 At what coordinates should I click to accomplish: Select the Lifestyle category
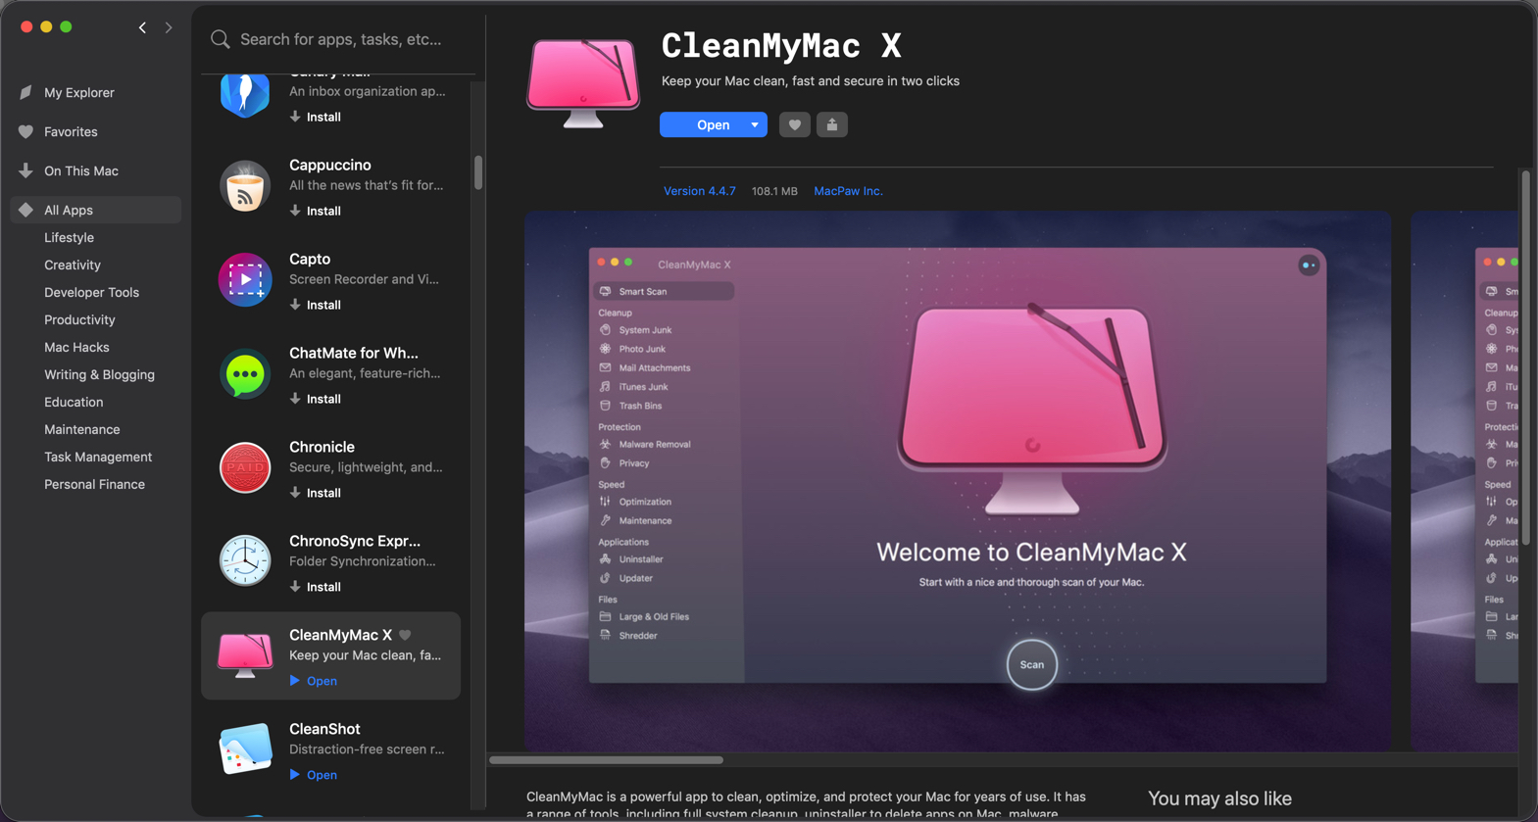(x=69, y=237)
